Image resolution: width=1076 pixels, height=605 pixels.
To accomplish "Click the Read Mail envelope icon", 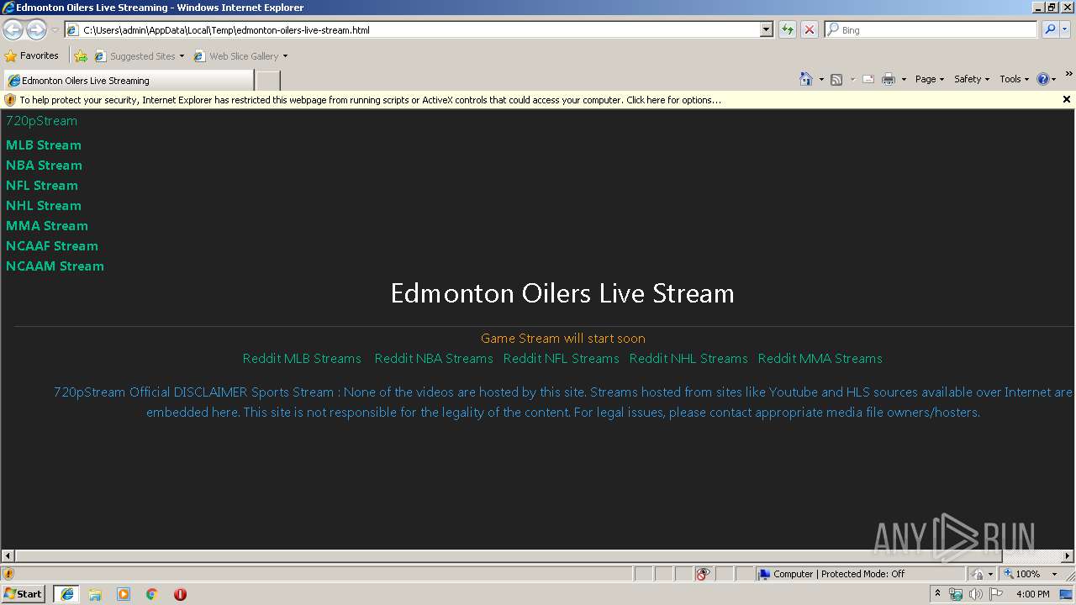I will click(868, 79).
